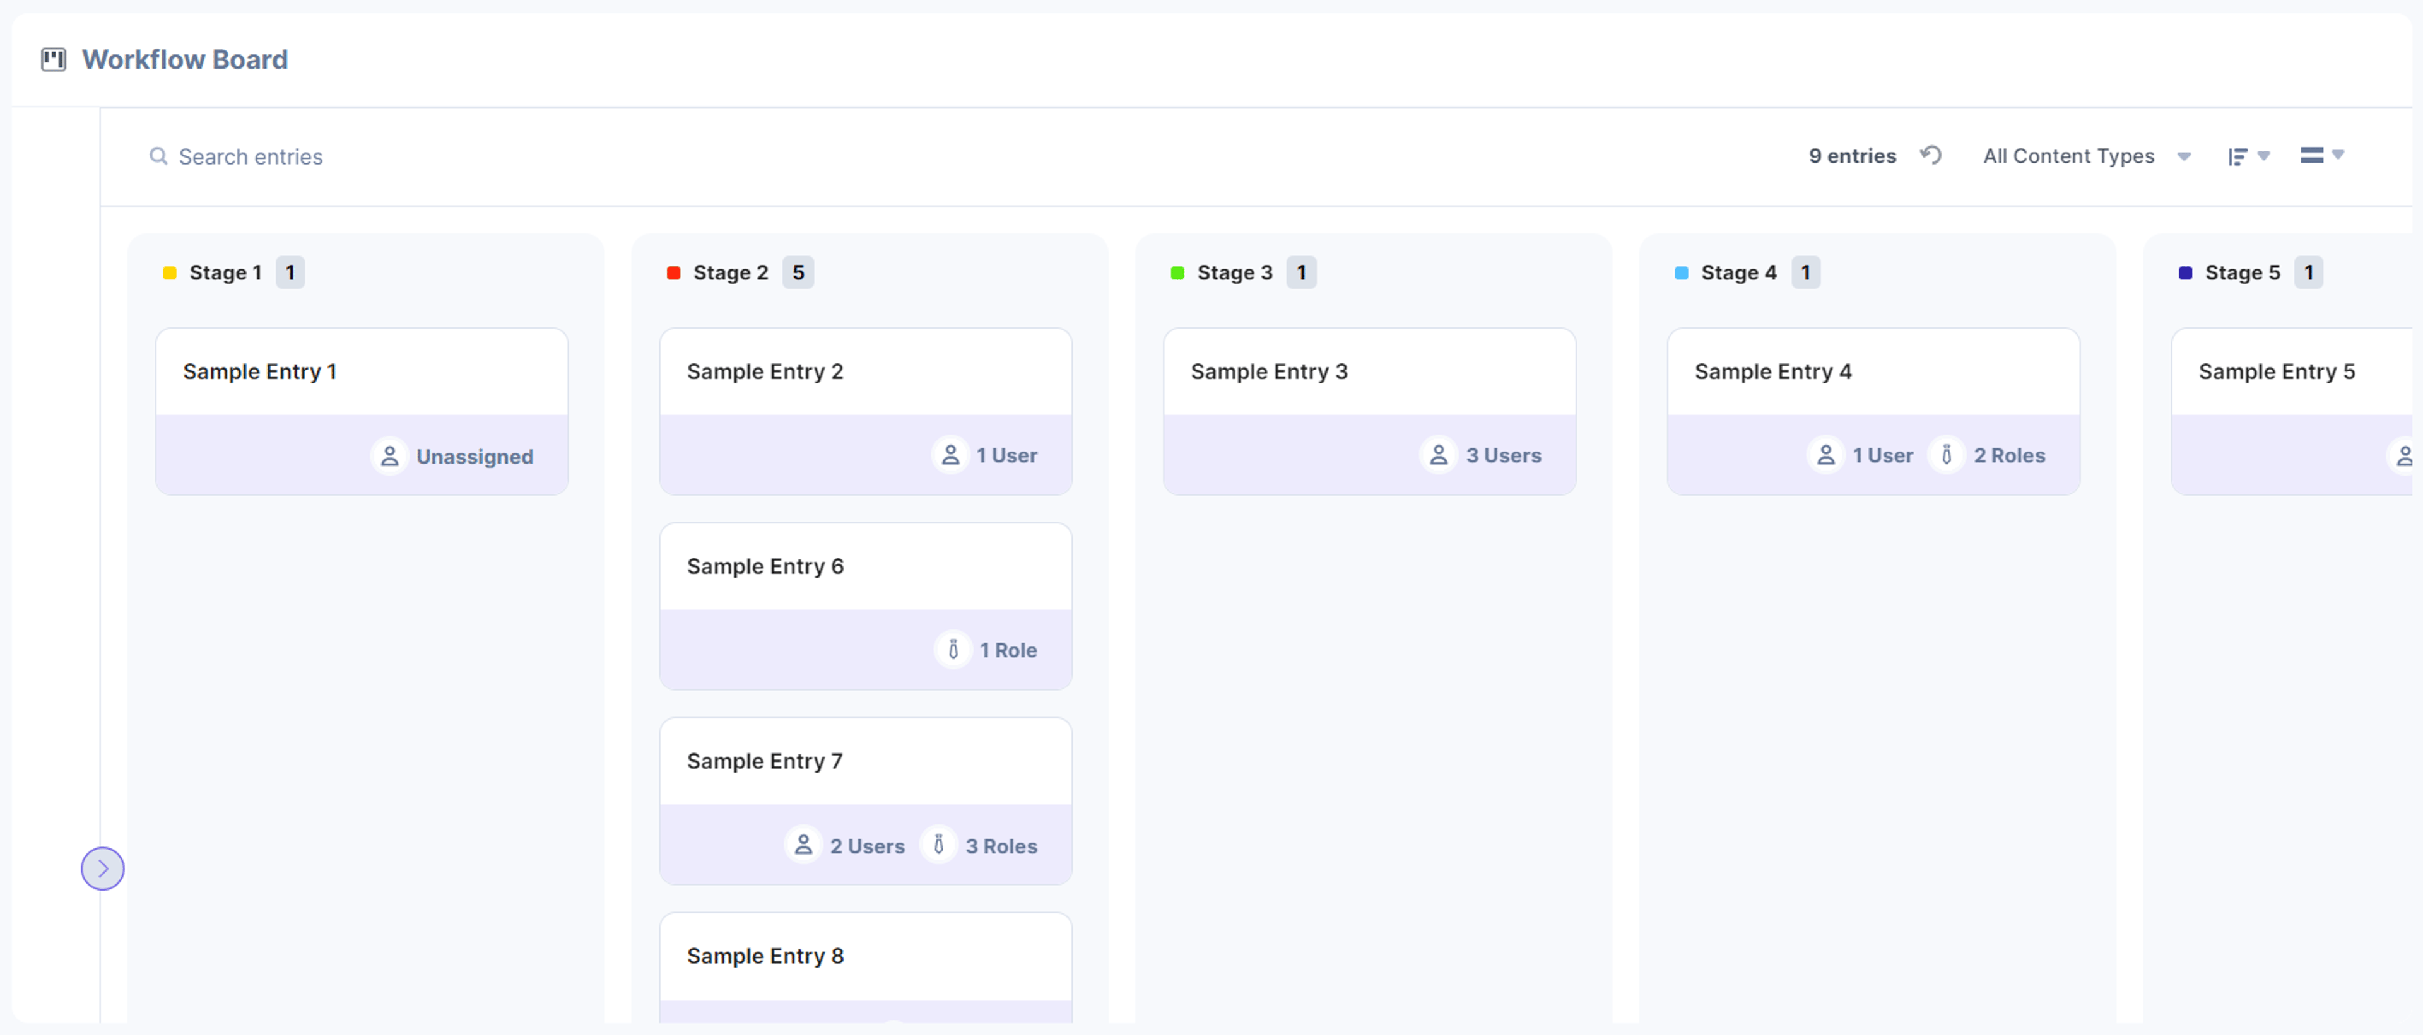Click the Stage 1 entry count badge
The height and width of the screenshot is (1035, 2423).
click(290, 272)
